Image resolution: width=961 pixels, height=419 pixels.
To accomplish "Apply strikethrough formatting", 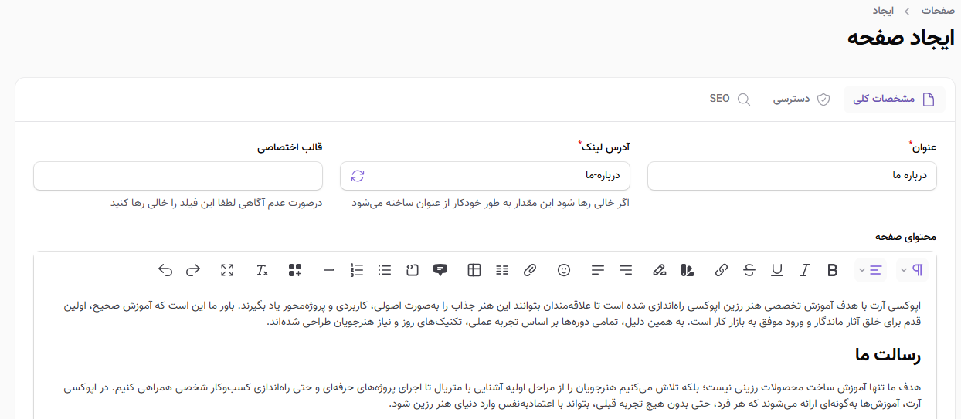I will pos(749,270).
